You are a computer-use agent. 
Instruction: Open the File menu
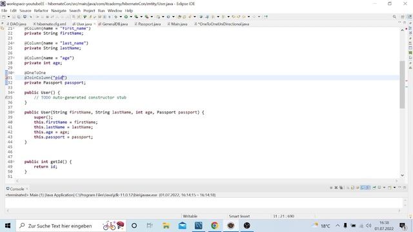pos(5,10)
